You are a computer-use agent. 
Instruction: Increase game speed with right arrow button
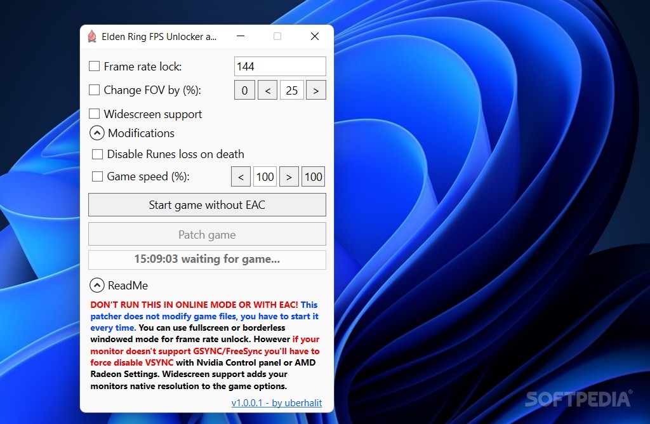click(289, 176)
